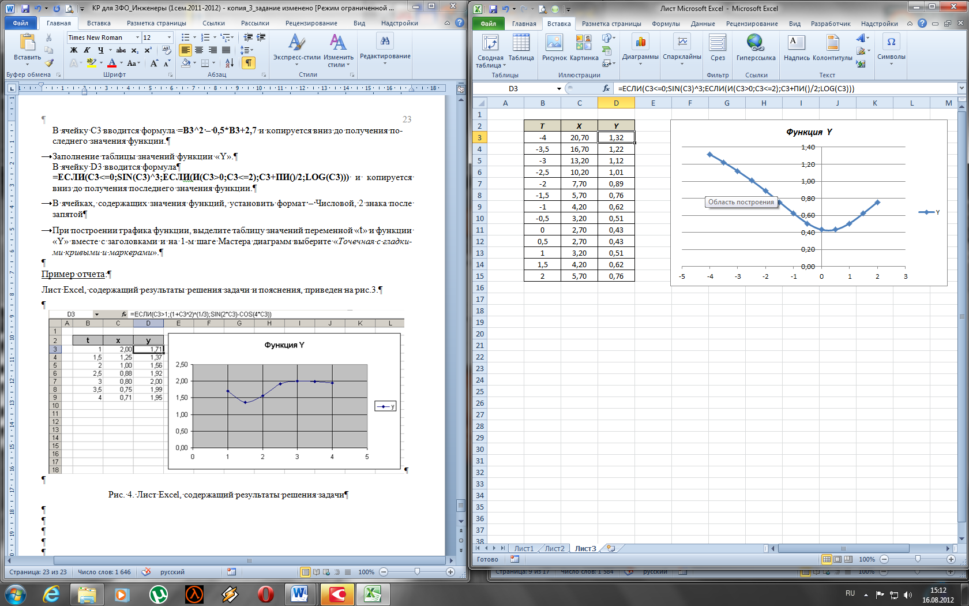Select cell D3 with value 1,32
Viewport: 969px width, 606px height.
click(x=616, y=137)
